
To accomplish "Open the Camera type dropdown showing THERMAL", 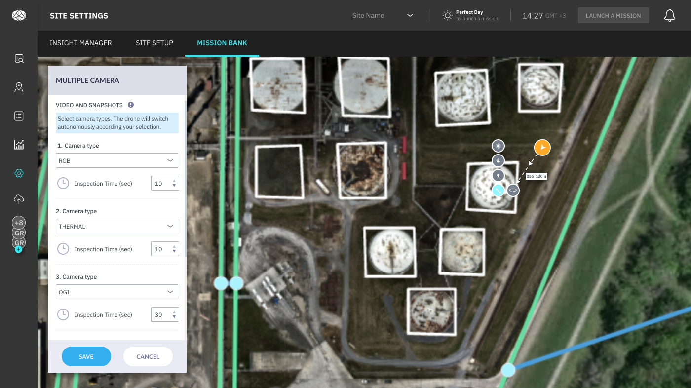I will [x=116, y=226].
